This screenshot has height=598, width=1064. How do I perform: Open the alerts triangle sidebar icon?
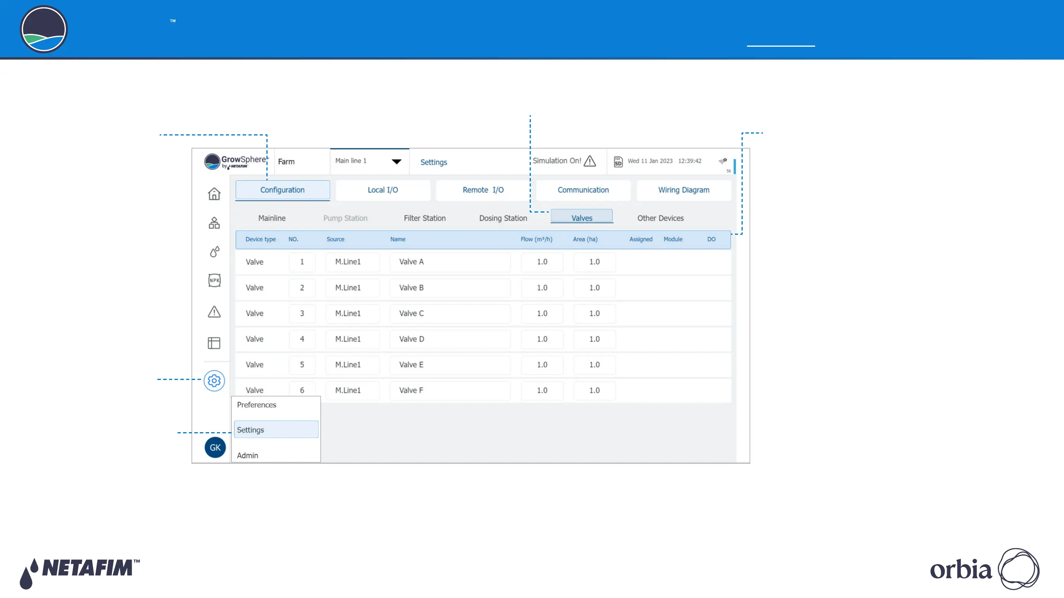[214, 311]
